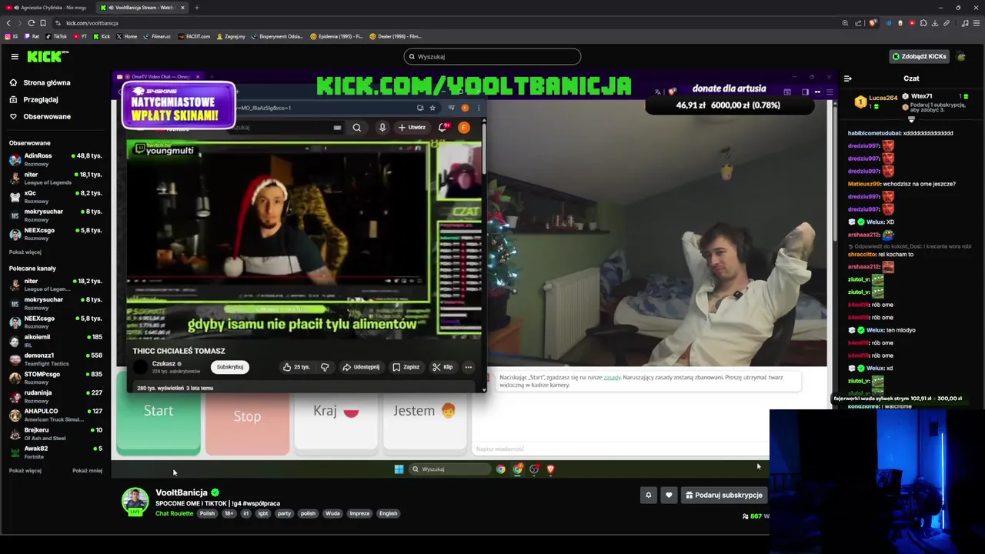The image size is (985, 554).
Task: Open TikTok bookmark
Action: [x=56, y=36]
